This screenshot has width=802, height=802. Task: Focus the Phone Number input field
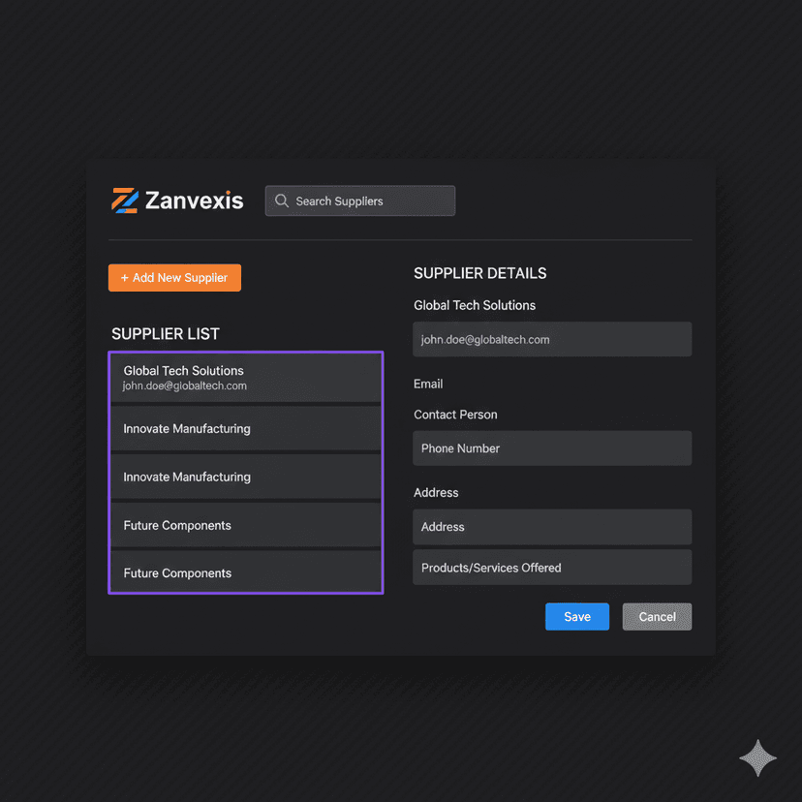(x=552, y=448)
